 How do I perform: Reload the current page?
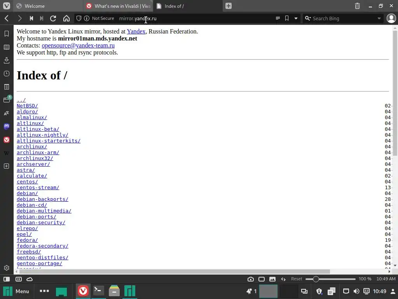click(x=53, y=18)
